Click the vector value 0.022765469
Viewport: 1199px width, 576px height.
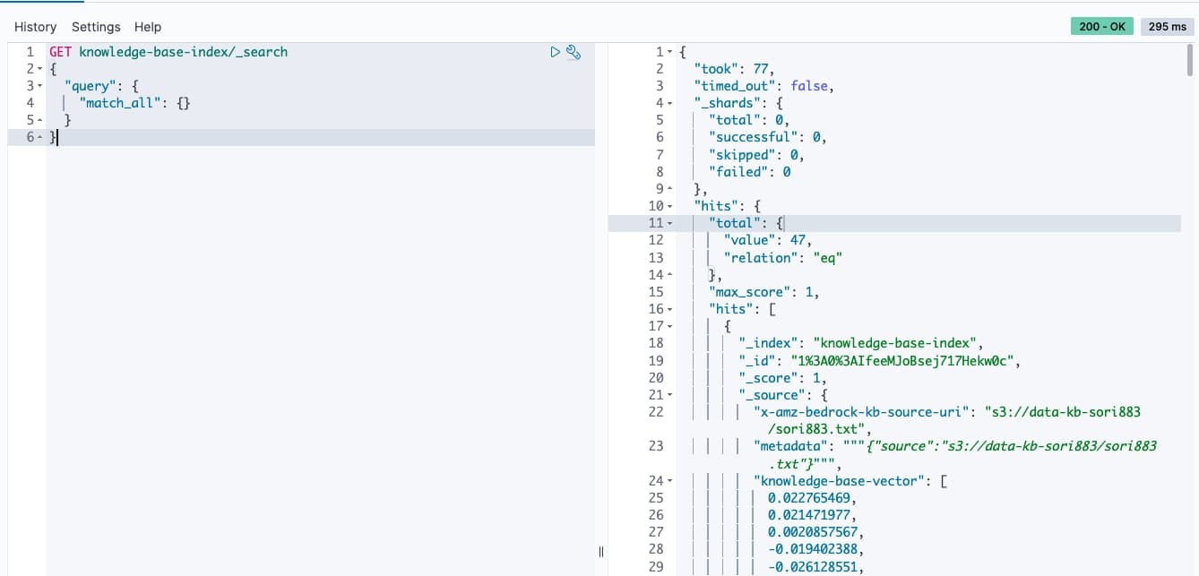813,498
